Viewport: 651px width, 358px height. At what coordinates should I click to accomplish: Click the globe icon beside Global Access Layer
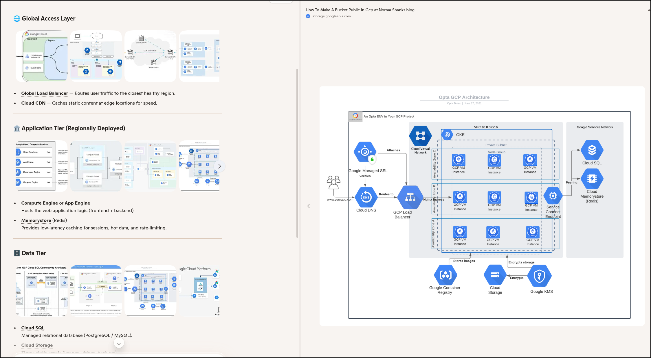[17, 18]
